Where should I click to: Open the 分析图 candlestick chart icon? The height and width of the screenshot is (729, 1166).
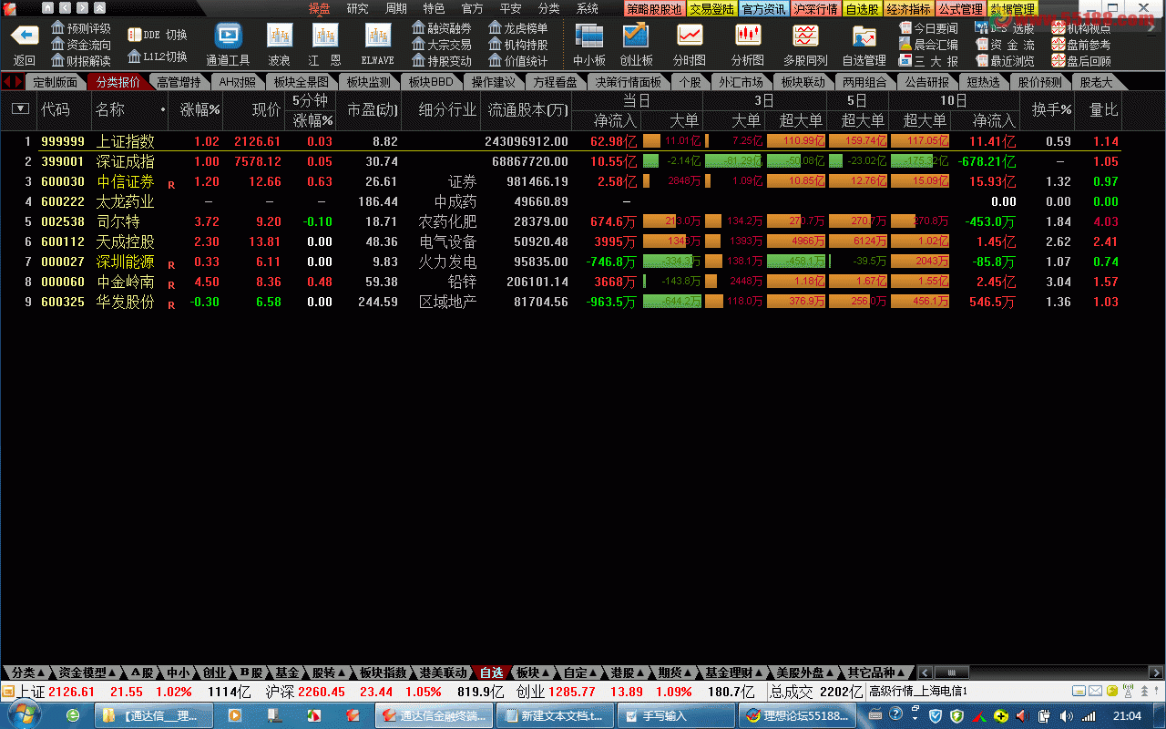[748, 36]
